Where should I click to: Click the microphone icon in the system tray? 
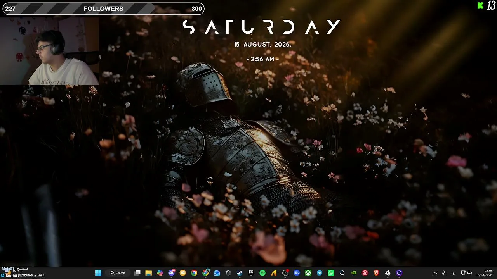click(x=444, y=273)
